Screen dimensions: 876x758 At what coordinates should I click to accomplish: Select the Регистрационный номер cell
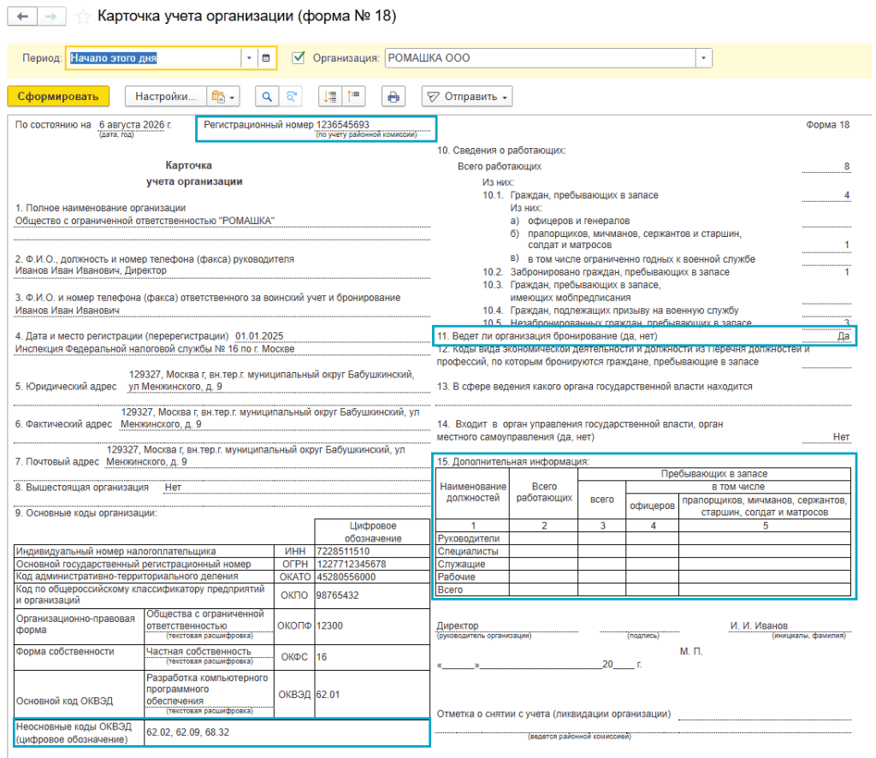coord(317,129)
